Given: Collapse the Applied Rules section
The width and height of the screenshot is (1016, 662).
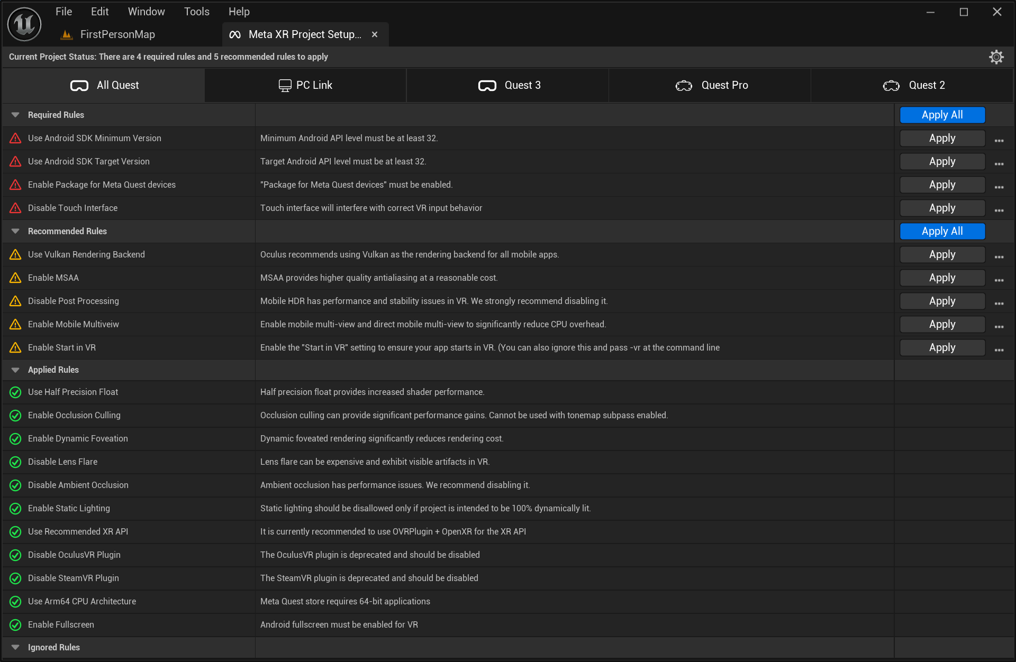Looking at the screenshot, I should [15, 370].
